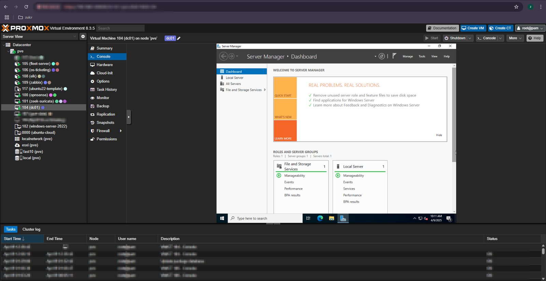The height and width of the screenshot is (281, 546).
Task: Switch to the Cluster log tab
Action: (31, 229)
